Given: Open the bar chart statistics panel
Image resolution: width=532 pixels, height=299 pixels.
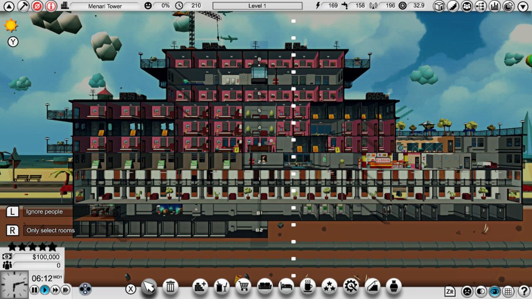Looking at the screenshot, I should pyautogui.click(x=495, y=6).
